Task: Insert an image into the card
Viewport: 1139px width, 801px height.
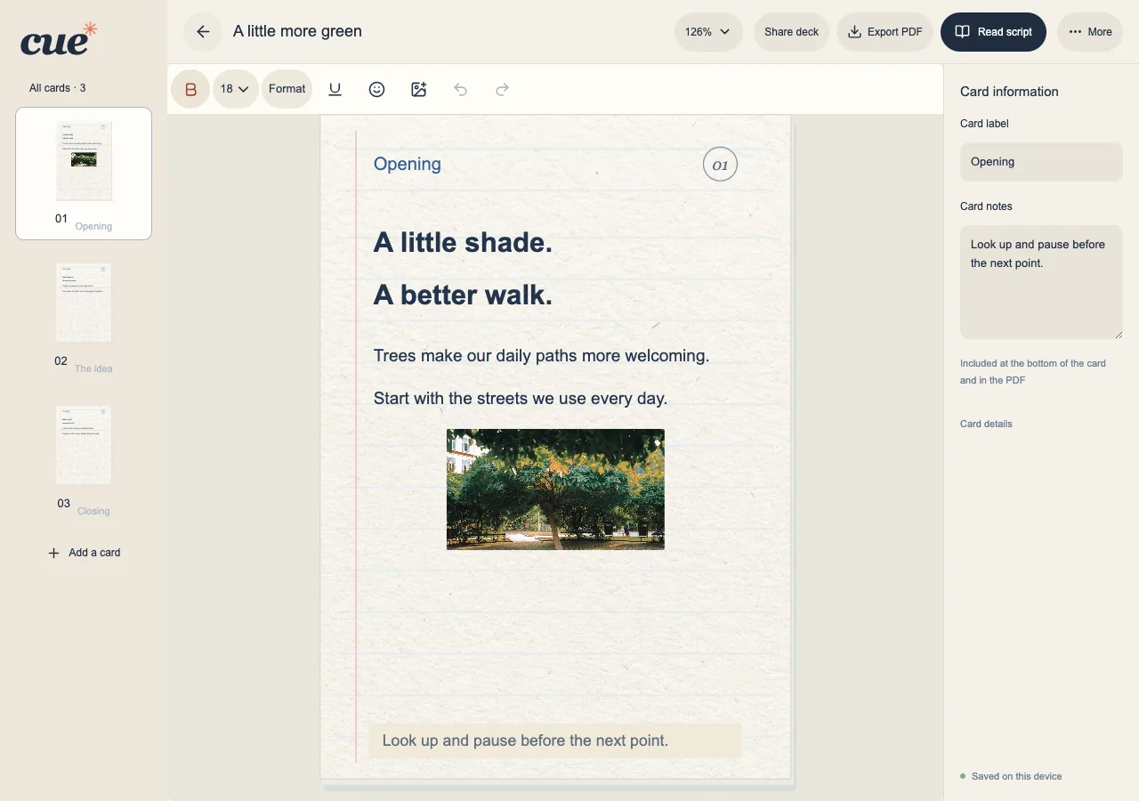Action: point(419,89)
